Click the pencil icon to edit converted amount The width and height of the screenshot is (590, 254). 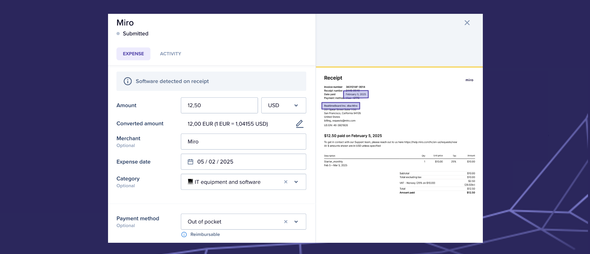click(x=300, y=124)
